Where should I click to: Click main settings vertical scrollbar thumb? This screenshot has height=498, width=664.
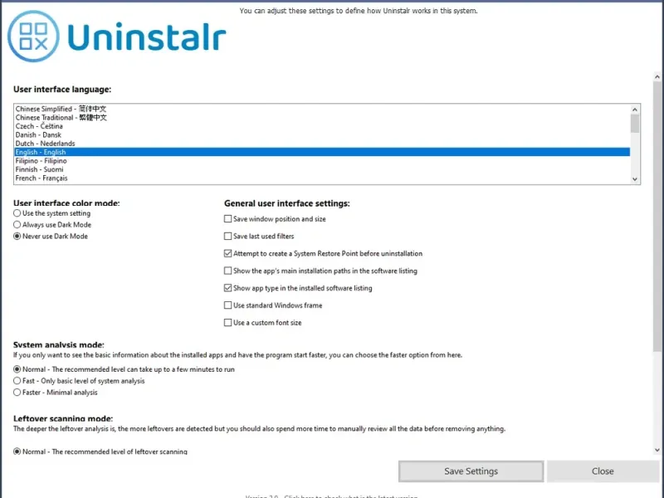(x=657, y=217)
